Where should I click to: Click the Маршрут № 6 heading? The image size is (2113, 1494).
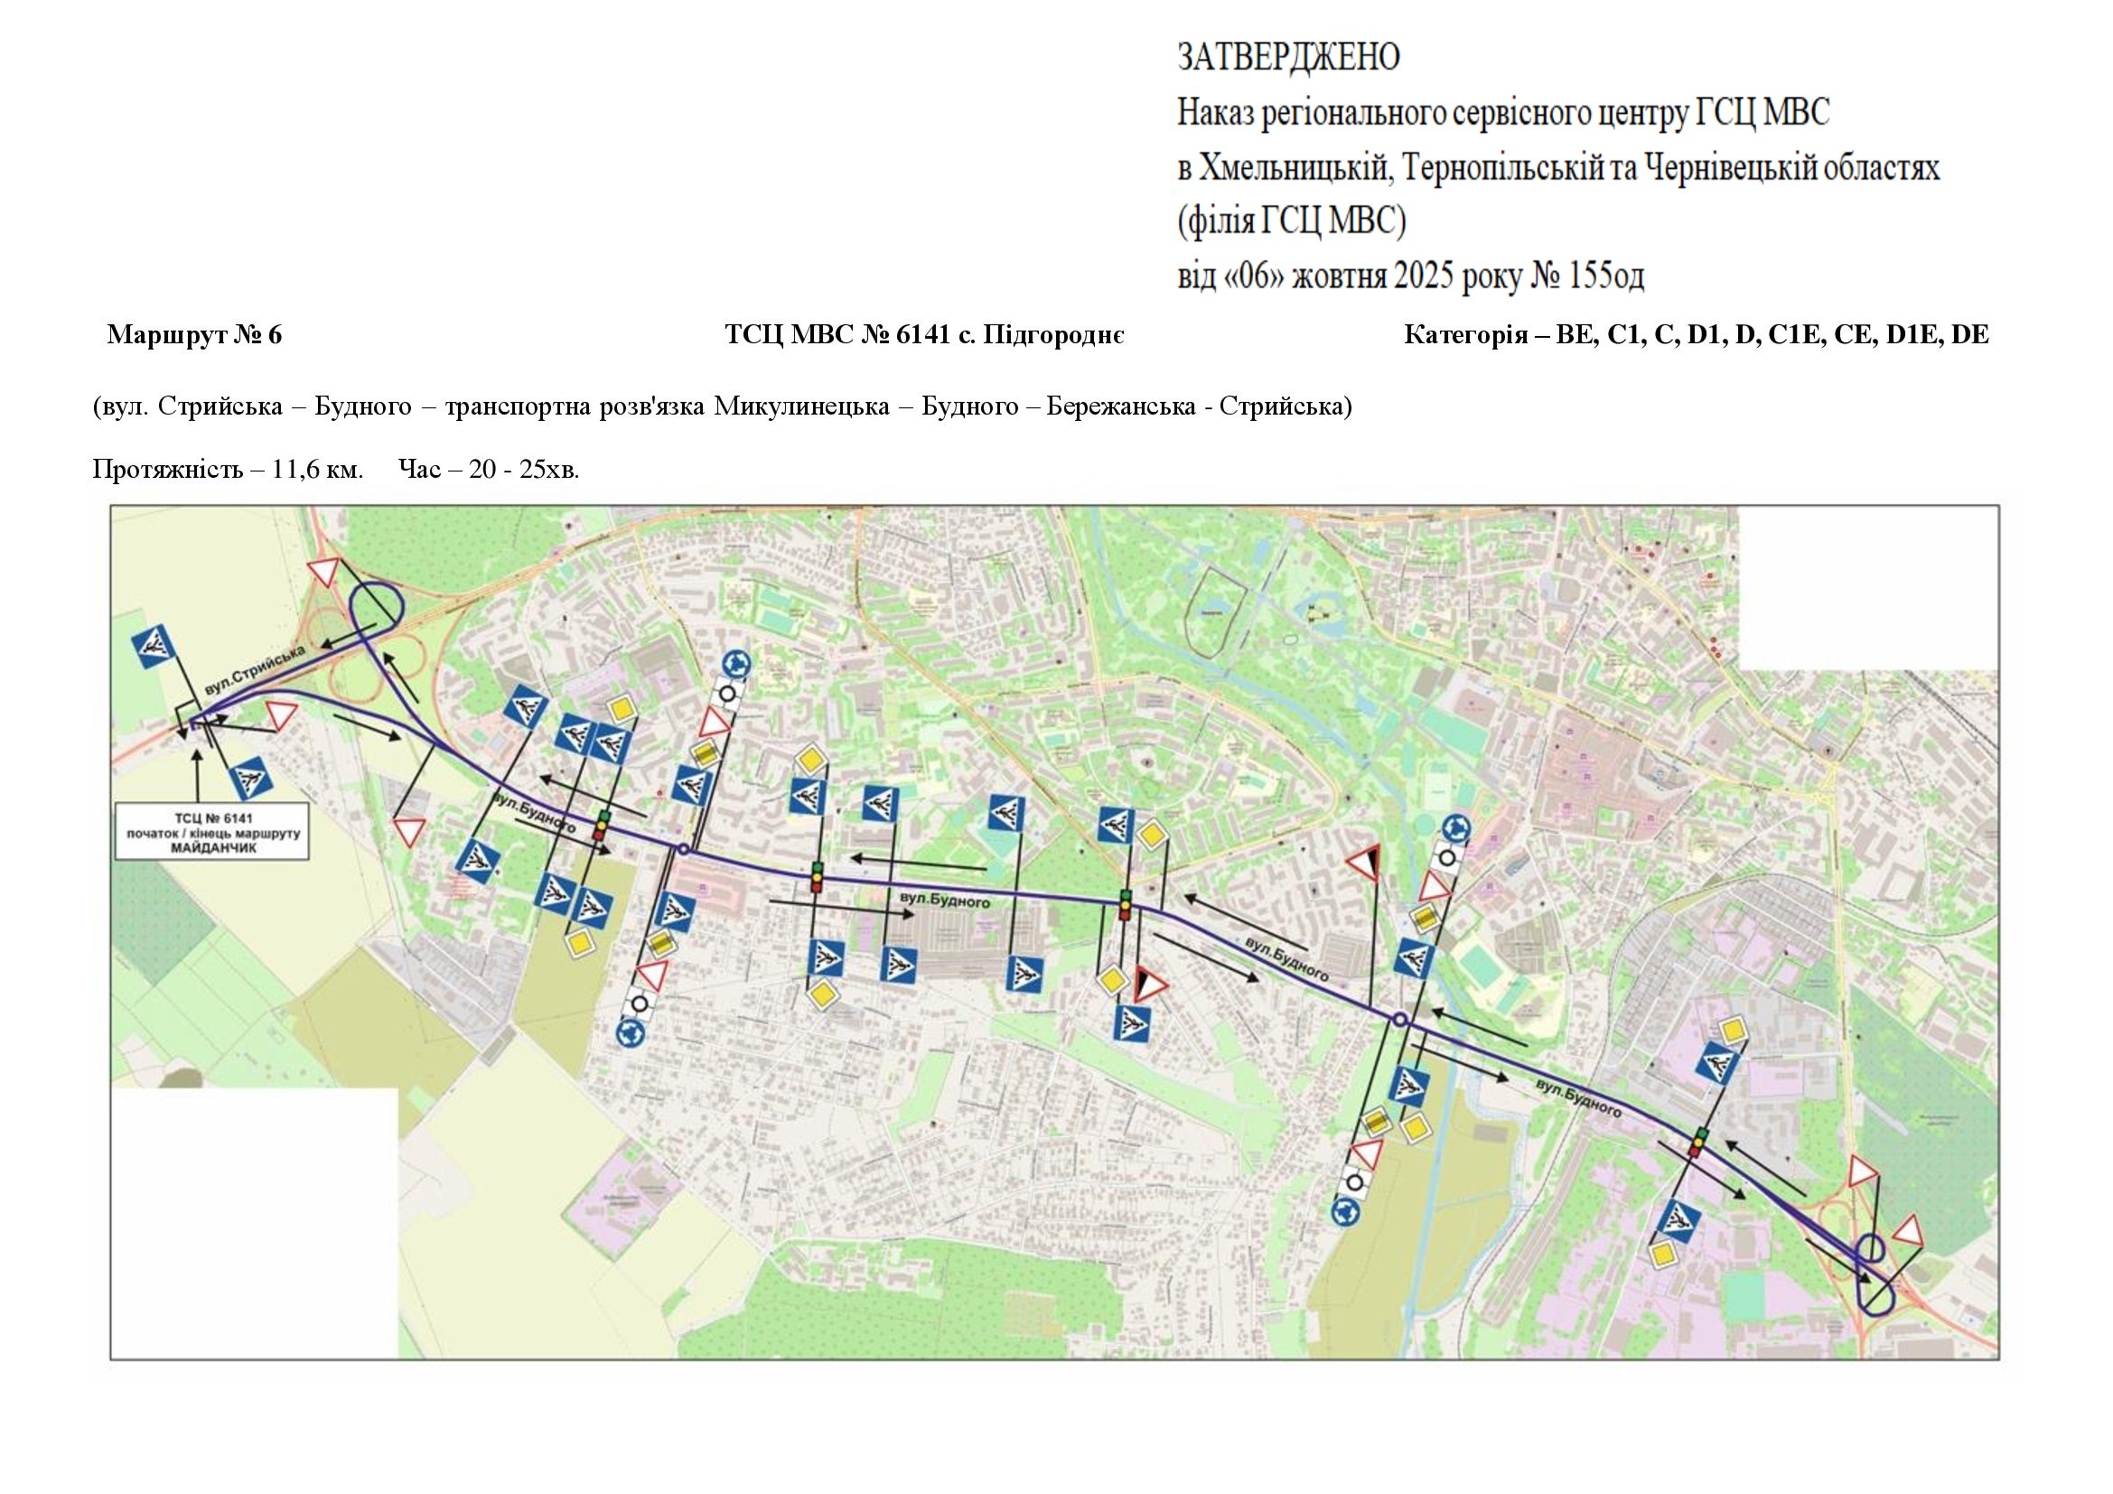pos(194,335)
